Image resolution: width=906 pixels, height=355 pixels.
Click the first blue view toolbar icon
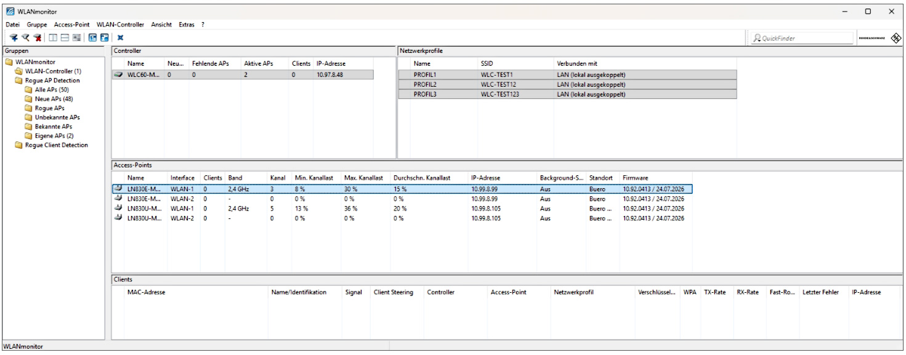(x=93, y=38)
